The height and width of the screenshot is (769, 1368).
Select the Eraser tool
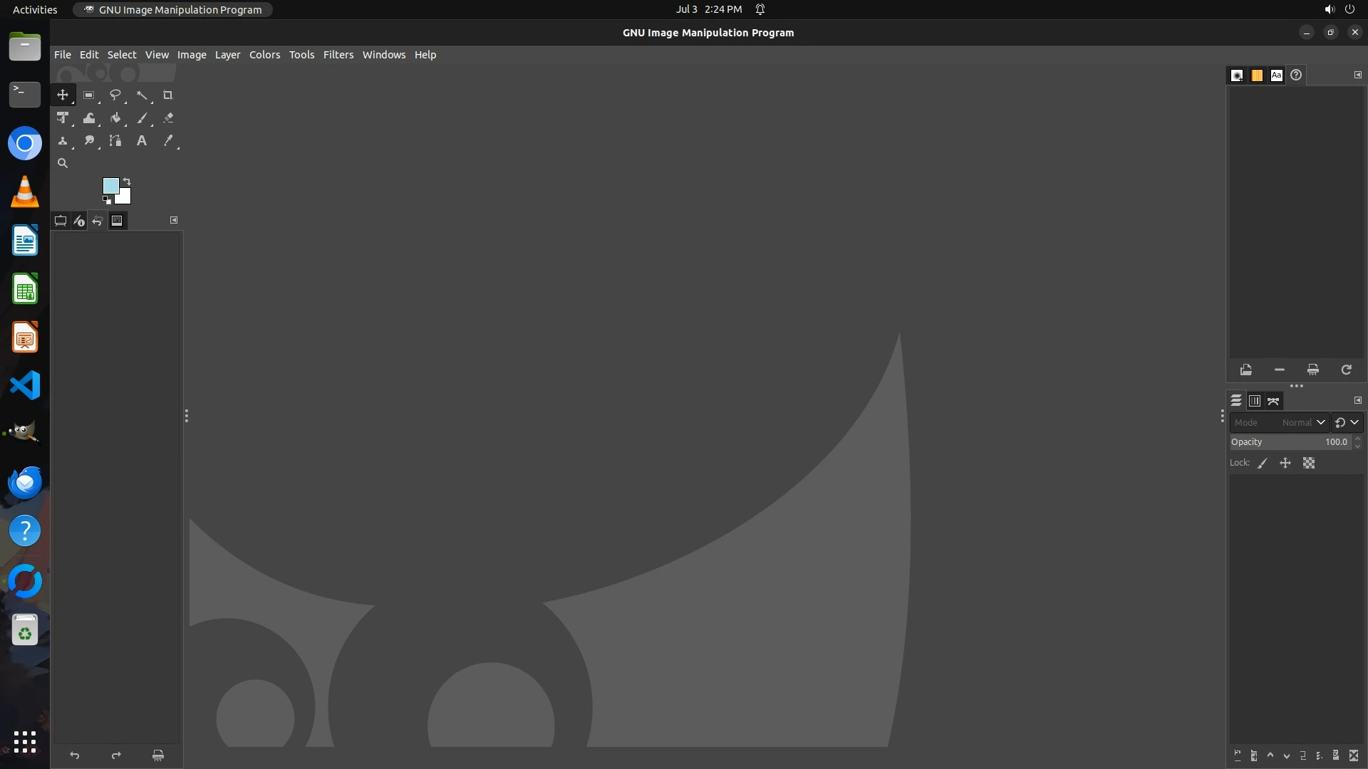click(x=168, y=118)
